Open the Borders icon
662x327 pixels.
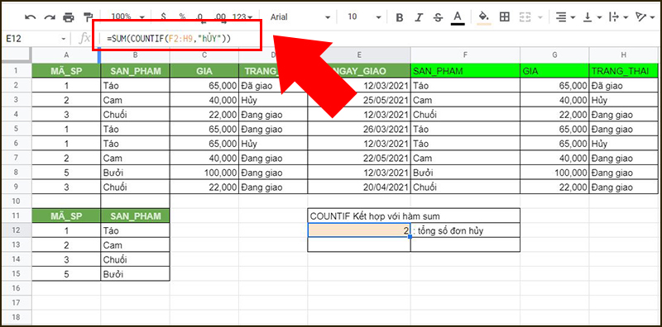[x=504, y=17]
